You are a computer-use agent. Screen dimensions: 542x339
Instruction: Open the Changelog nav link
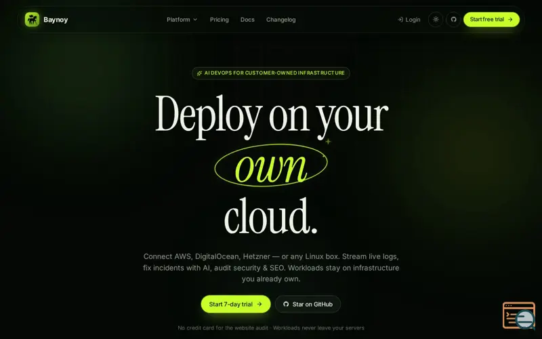tap(280, 20)
